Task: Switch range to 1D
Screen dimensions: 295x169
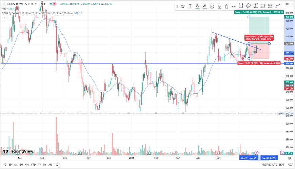Action: pos(5,165)
